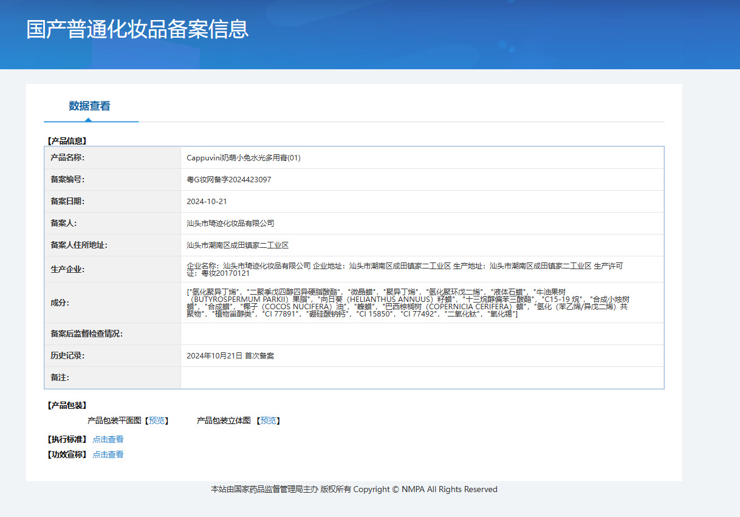Click the page title 国产普通化妆品备案信息
The width and height of the screenshot is (740, 517).
[x=137, y=29]
